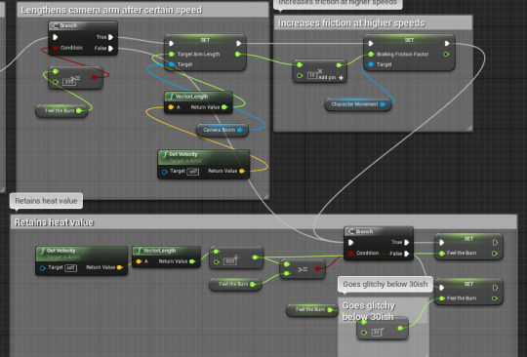Click the Camera Boom node's blue output pin
This screenshot has width=527, height=357.
[240, 130]
